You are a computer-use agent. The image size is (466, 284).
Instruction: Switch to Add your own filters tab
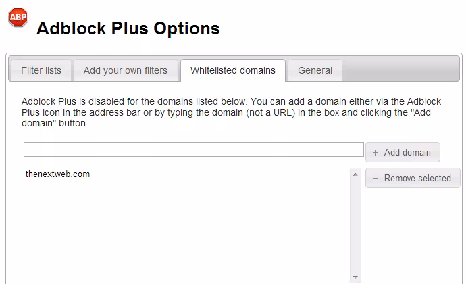click(126, 70)
